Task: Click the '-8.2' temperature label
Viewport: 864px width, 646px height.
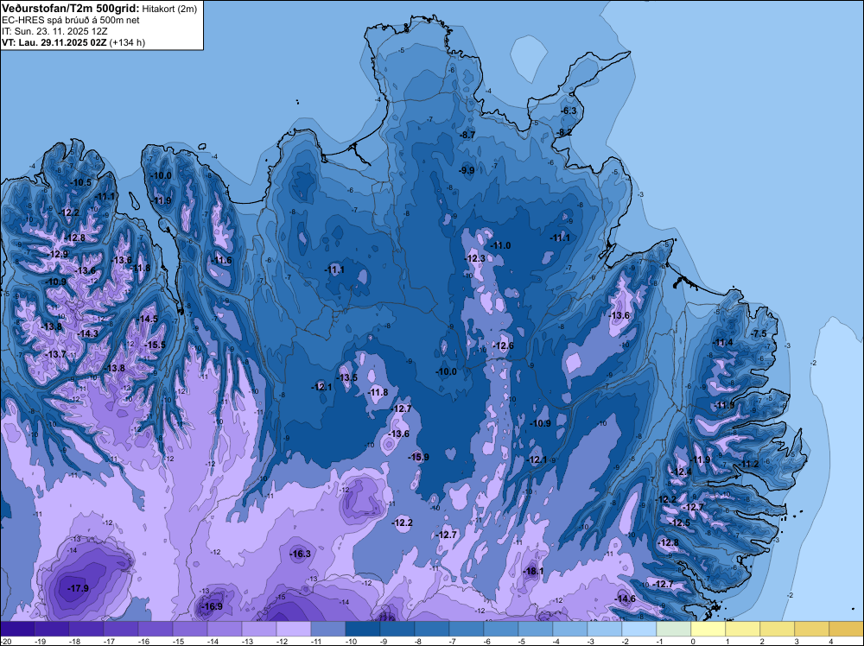Action: click(563, 132)
